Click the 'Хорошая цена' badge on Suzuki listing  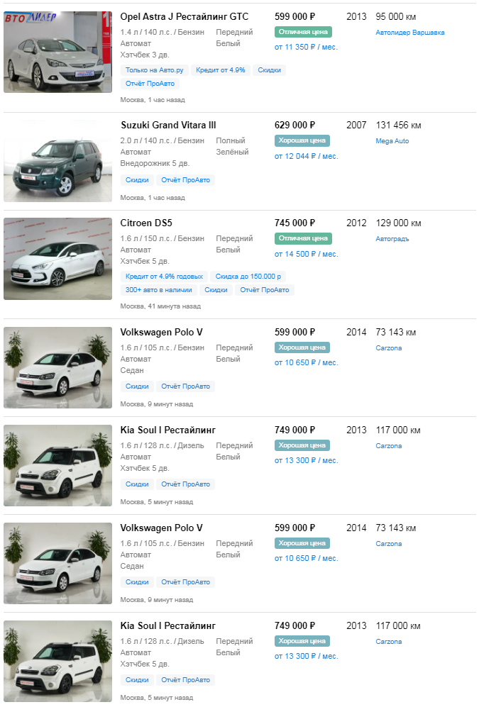click(302, 140)
